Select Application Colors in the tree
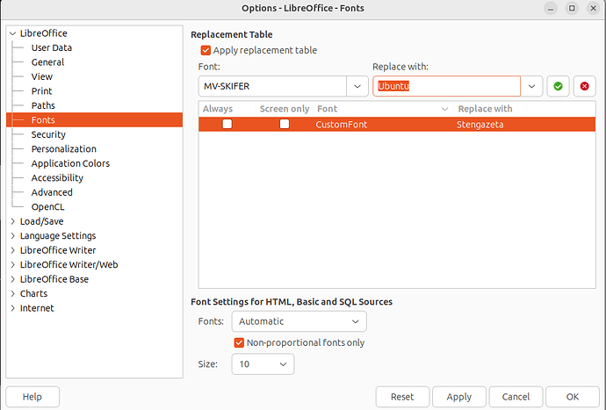Viewport: 606px width, 410px height. tap(69, 163)
